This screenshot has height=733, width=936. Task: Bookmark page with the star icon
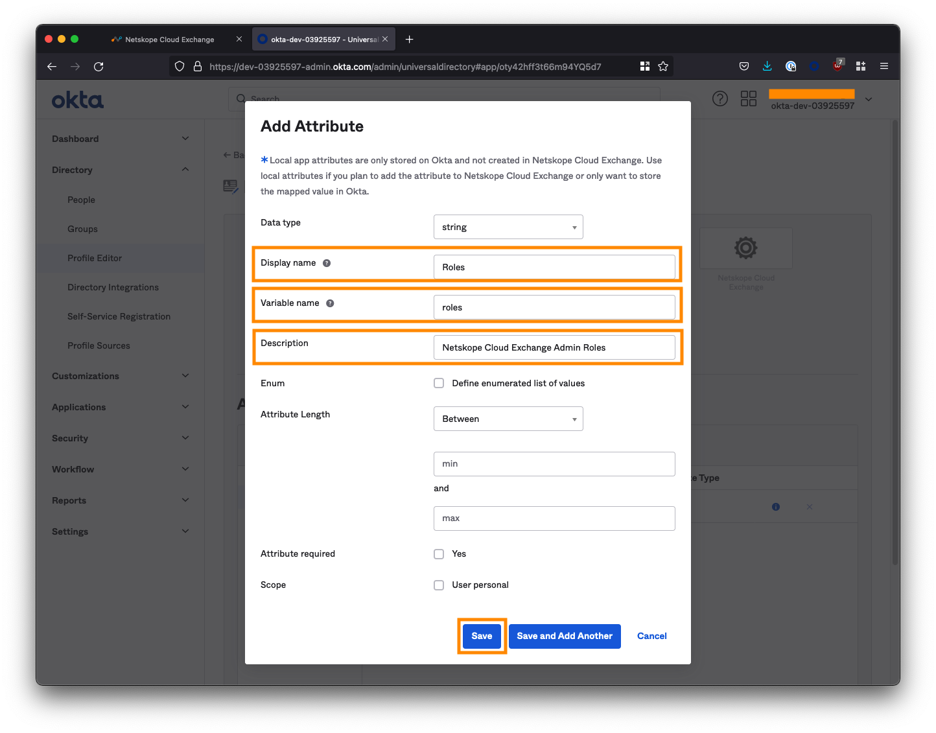(663, 66)
